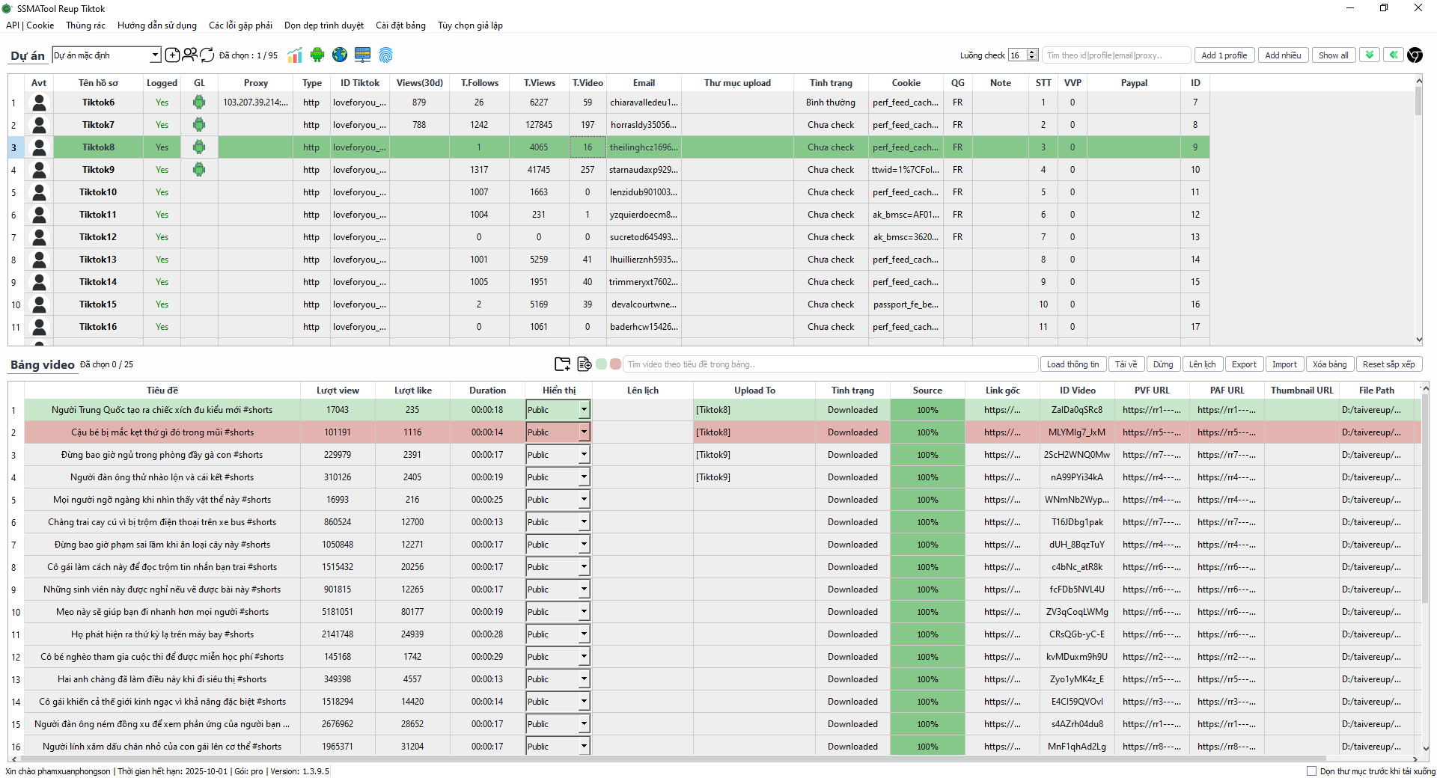This screenshot has height=778, width=1437.
Task: Click the red color filter swatch
Action: point(615,364)
